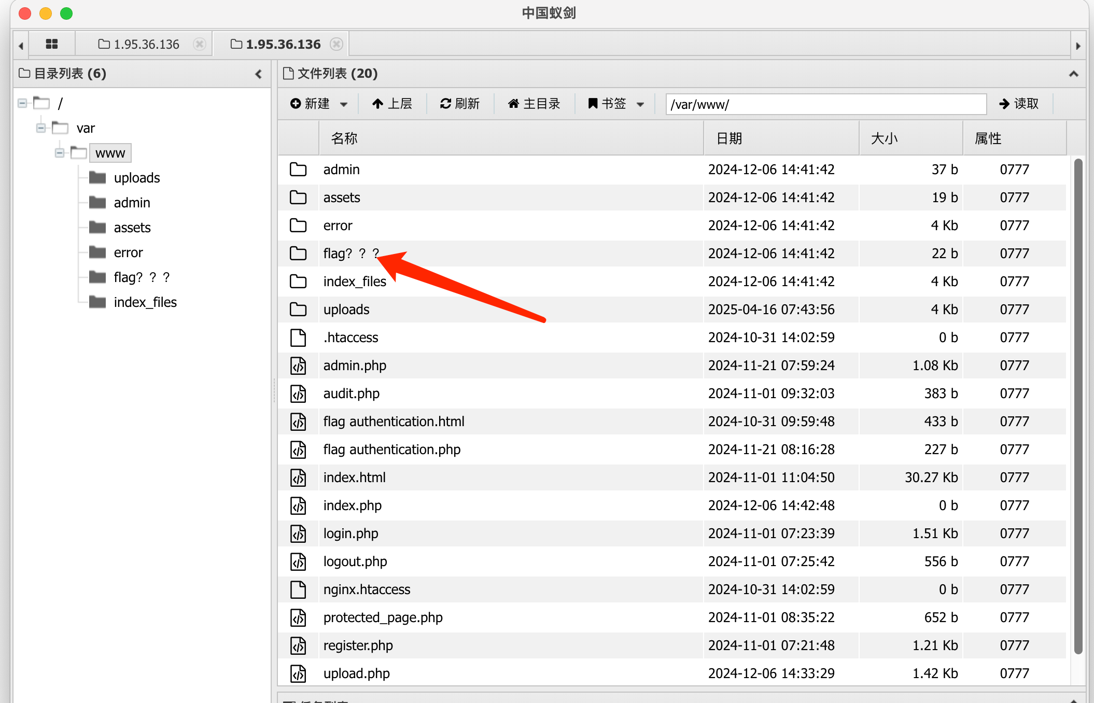Collapse the root slash tree node

pyautogui.click(x=22, y=103)
